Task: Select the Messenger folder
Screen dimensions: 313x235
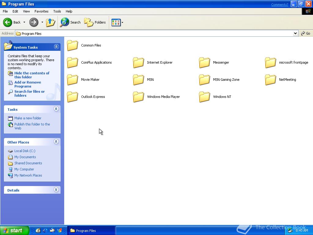Action: pos(214,62)
